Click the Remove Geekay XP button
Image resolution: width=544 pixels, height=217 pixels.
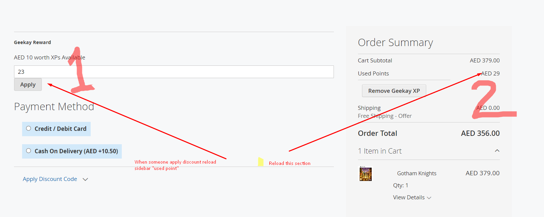[394, 91]
